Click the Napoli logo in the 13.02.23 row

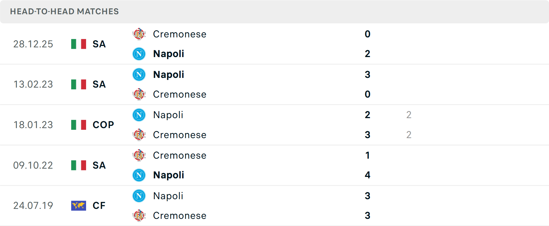(x=139, y=75)
